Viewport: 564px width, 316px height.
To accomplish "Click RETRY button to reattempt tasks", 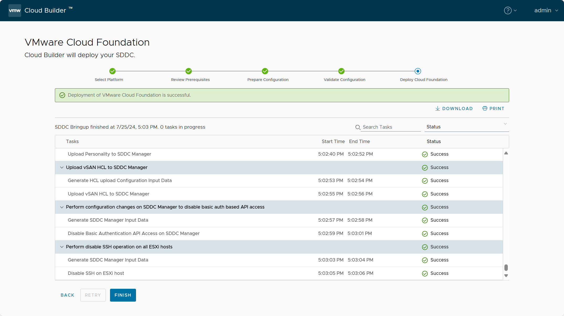I will click(92, 295).
